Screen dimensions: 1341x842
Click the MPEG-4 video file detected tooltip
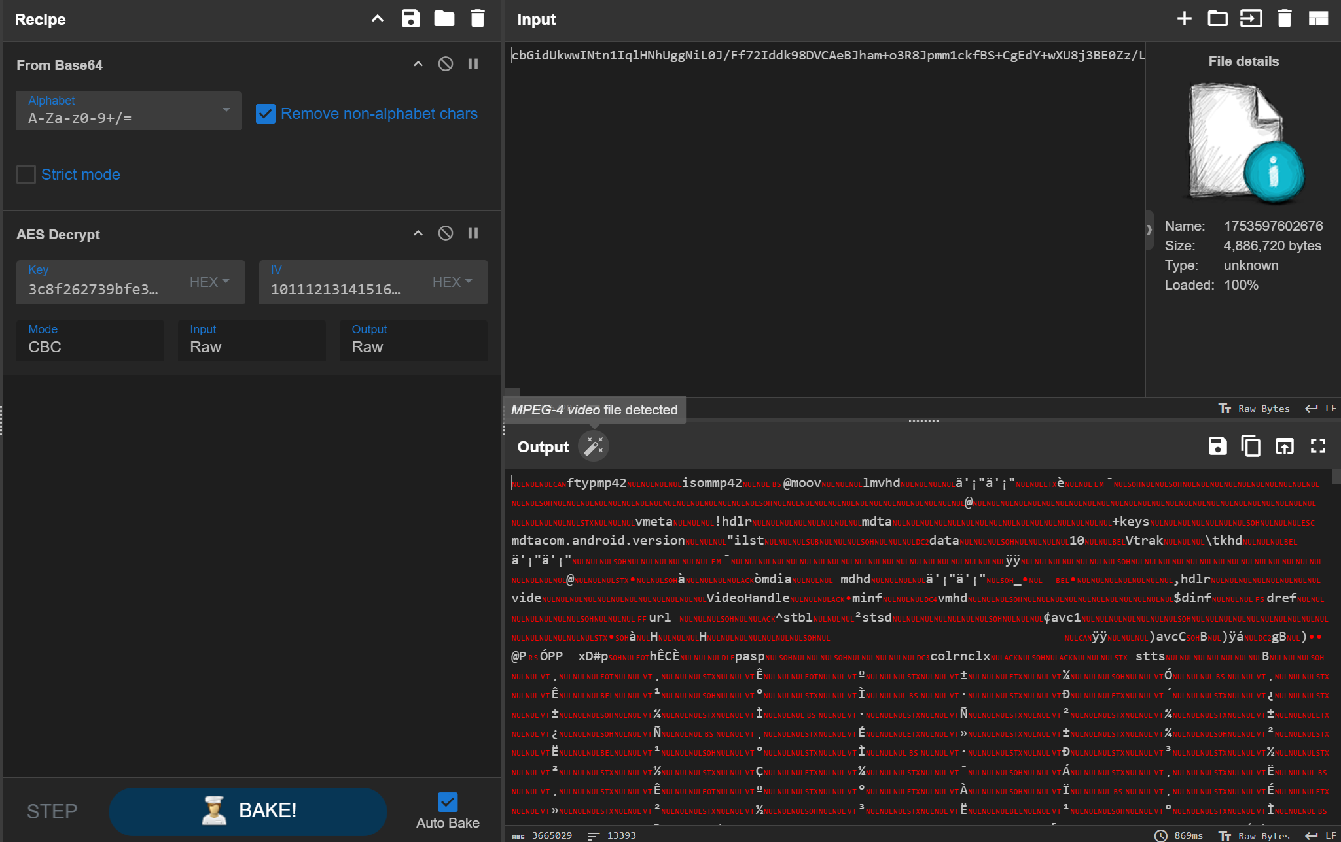pos(594,410)
